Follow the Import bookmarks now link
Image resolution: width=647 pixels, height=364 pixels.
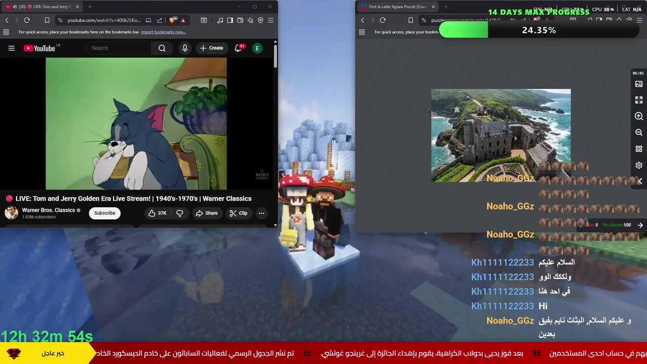click(163, 32)
